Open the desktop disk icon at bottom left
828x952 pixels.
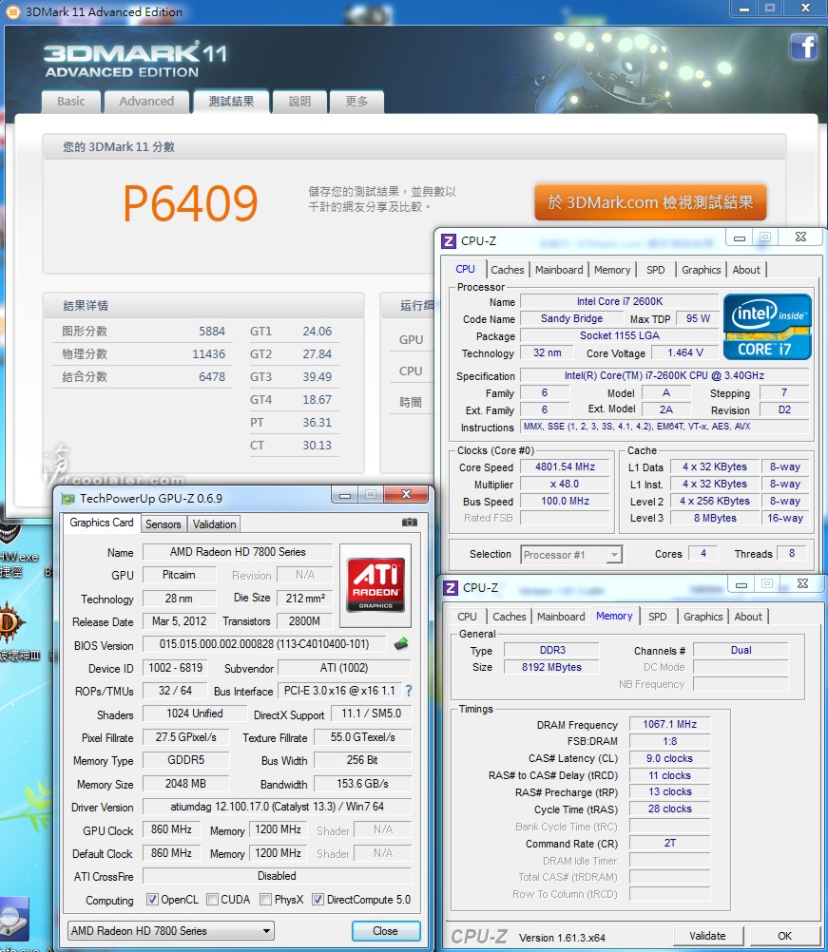coord(13,919)
